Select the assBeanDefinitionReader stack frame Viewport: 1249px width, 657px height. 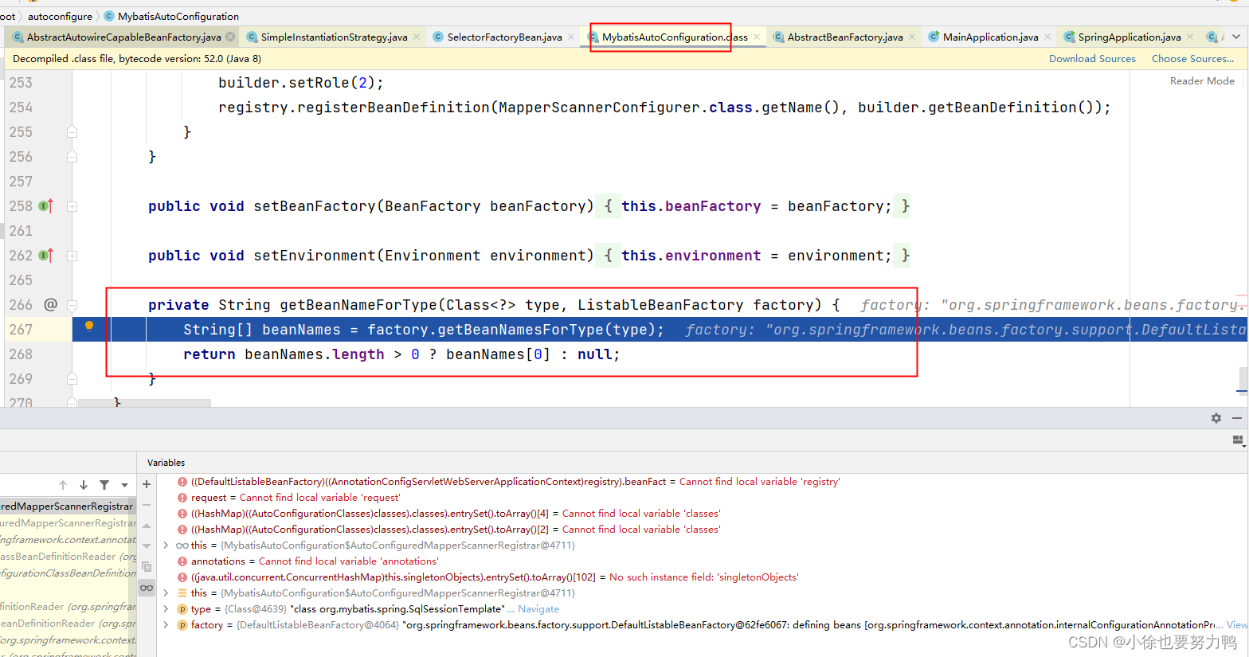(68, 557)
